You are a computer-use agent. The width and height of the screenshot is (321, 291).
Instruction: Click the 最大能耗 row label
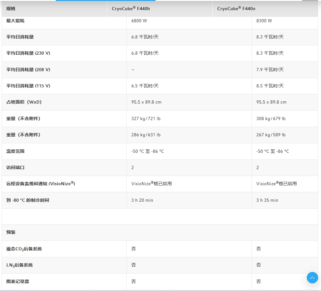click(15, 21)
